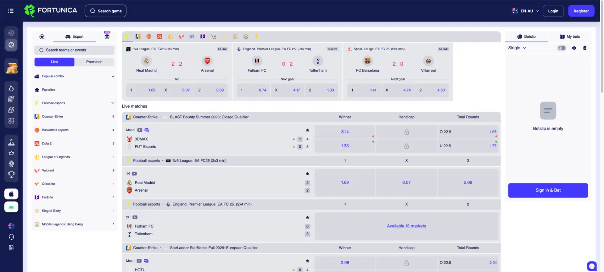Viewport: 604px width, 272px height.
Task: Select the basketball icon in top filter bar
Action: coord(149,36)
